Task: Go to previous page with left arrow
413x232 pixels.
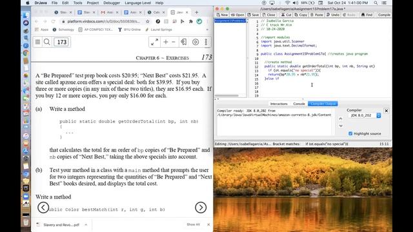Action: pos(43,208)
